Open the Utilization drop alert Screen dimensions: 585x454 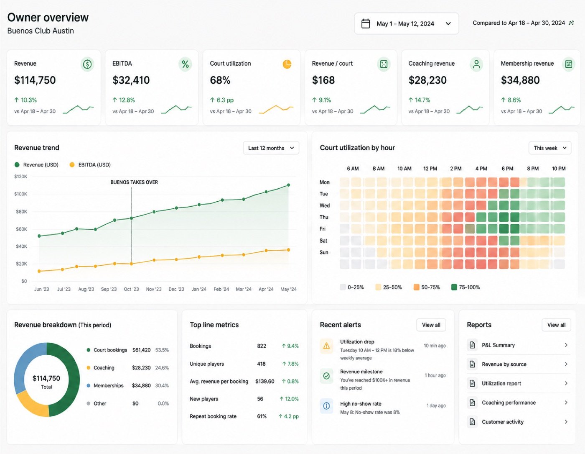click(x=383, y=350)
